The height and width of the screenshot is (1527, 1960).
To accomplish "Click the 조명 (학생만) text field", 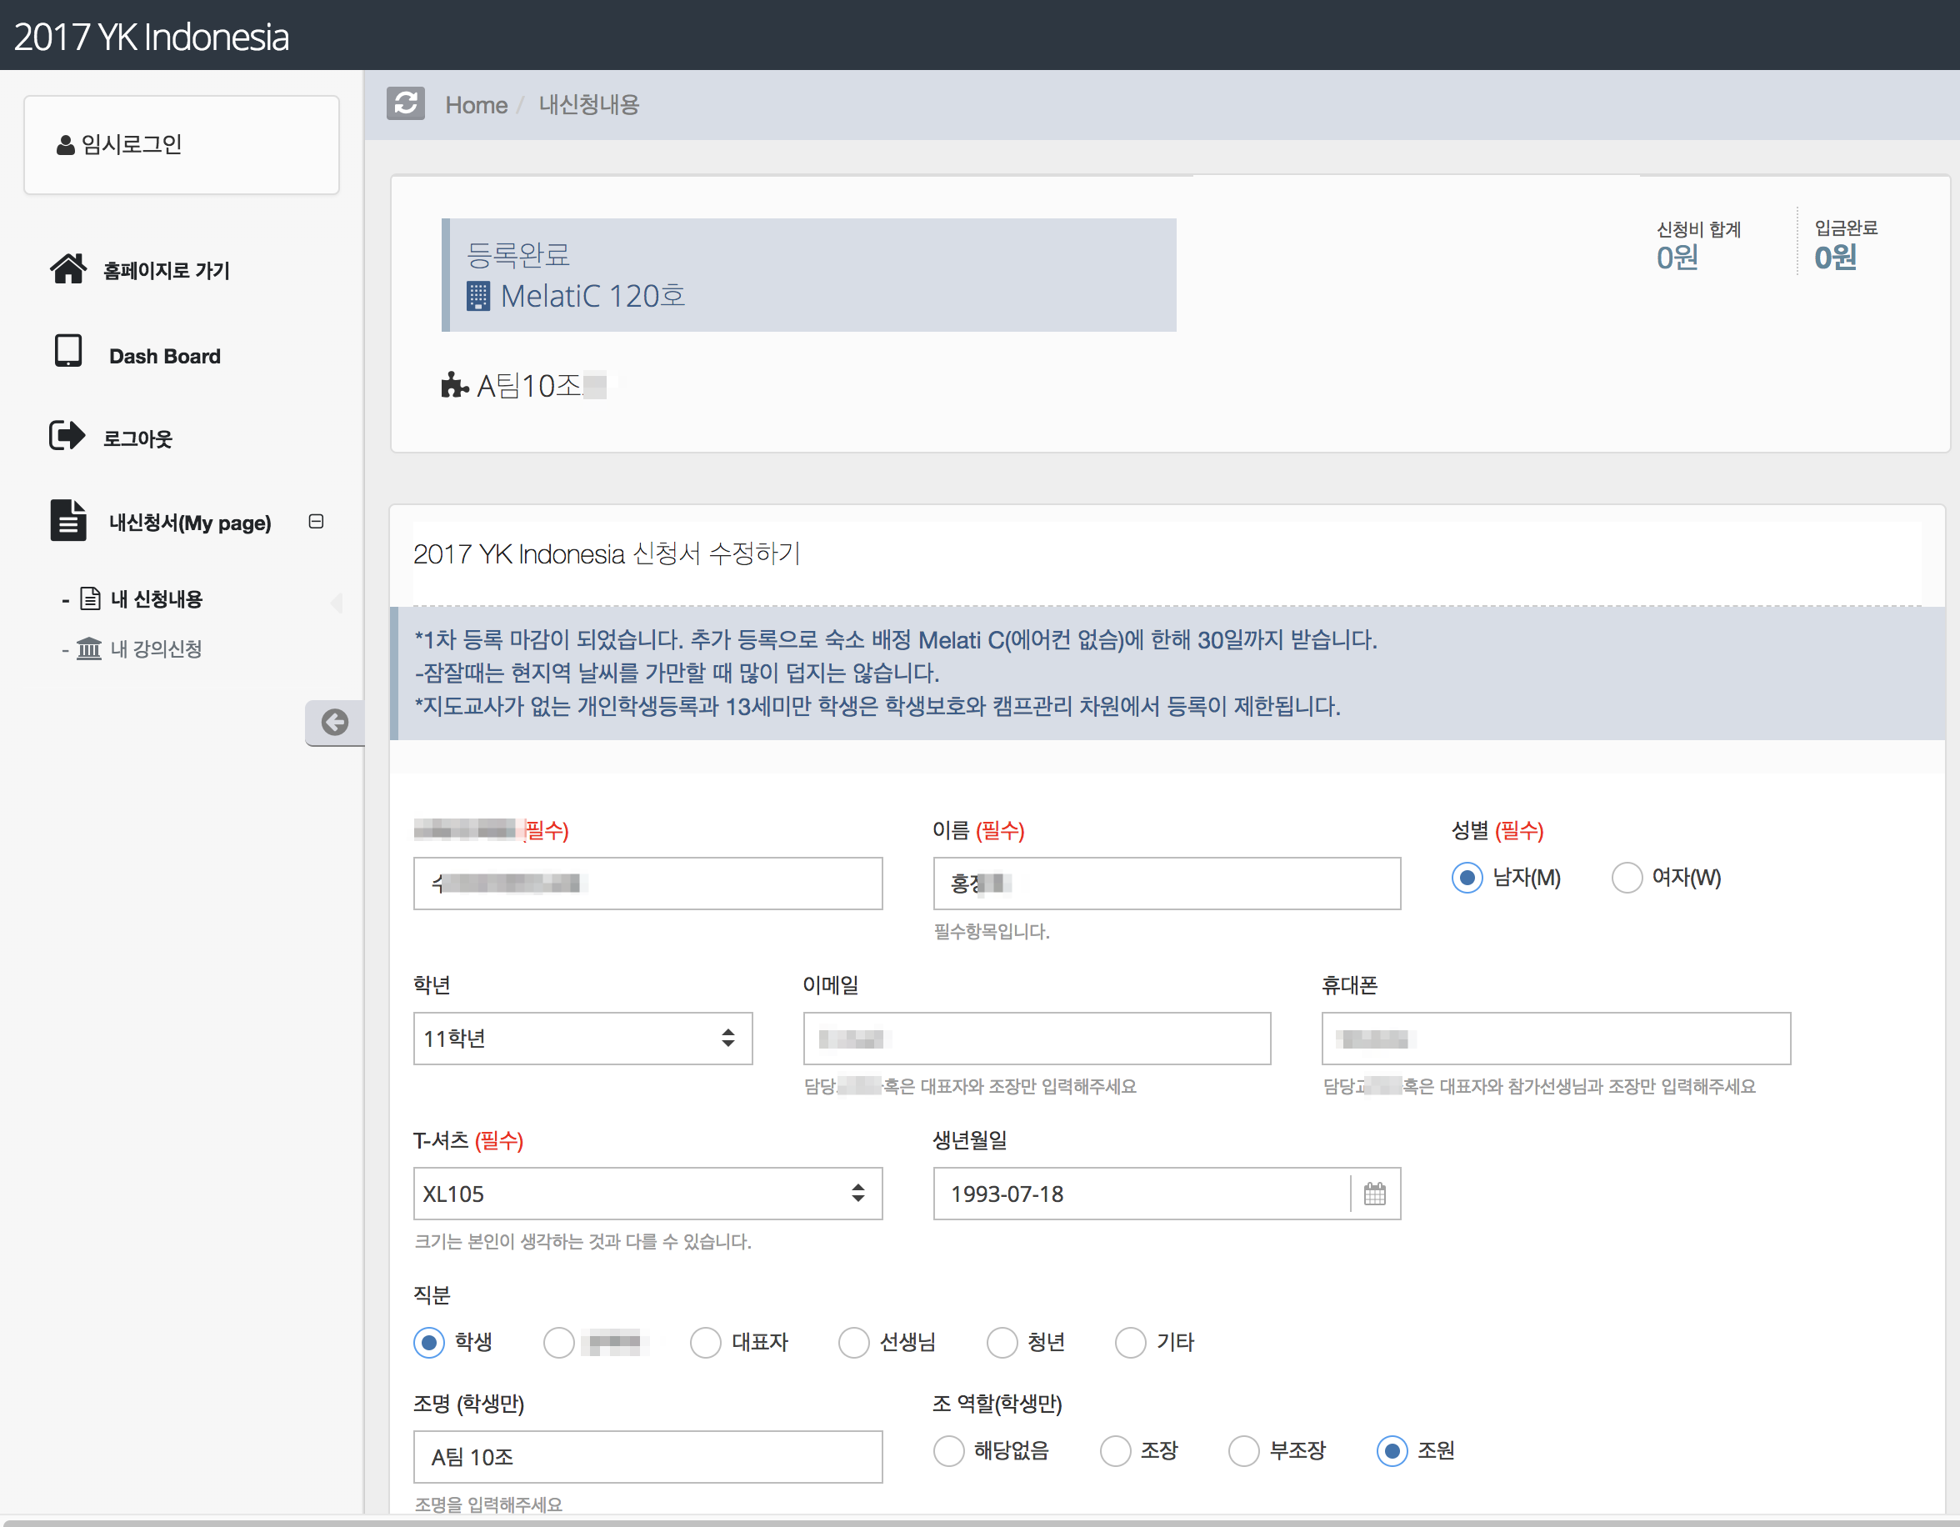I will [647, 1456].
